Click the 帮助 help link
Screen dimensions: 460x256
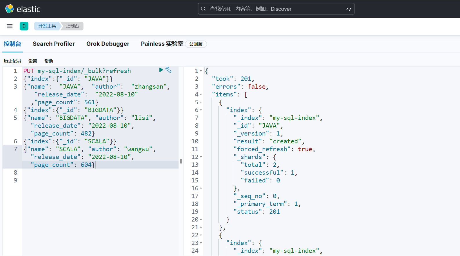[x=49, y=61]
